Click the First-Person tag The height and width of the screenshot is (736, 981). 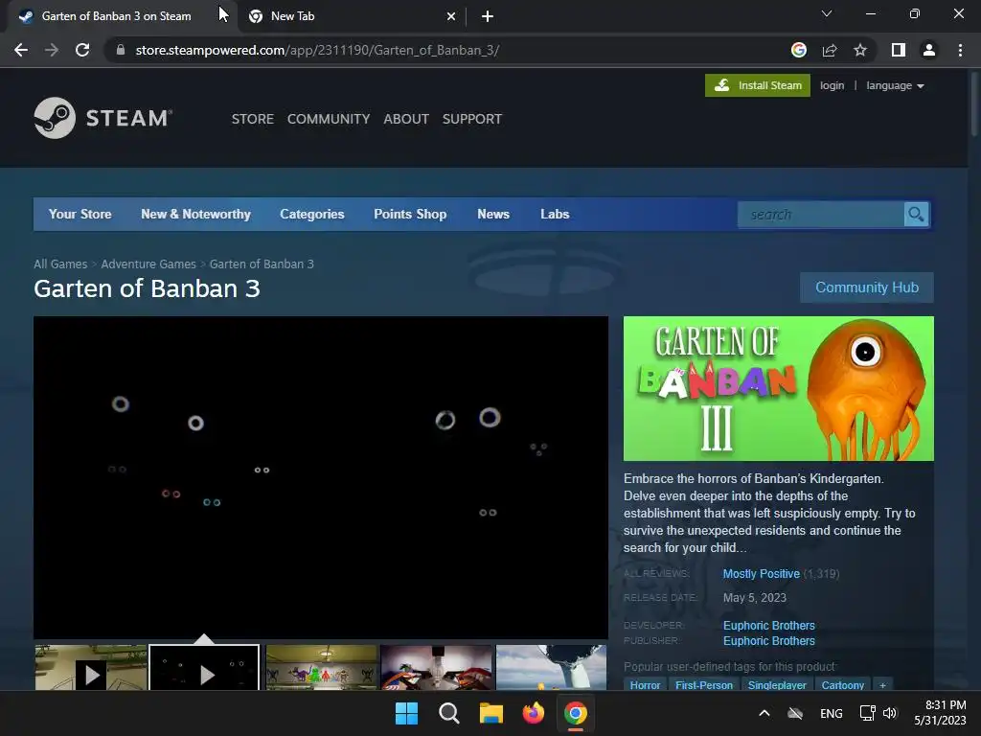[x=704, y=684]
